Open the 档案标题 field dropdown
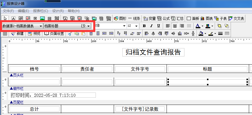252x115 pixels. click(x=88, y=26)
